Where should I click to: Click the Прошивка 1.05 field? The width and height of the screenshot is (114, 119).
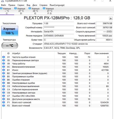pyautogui.click(x=59, y=24)
